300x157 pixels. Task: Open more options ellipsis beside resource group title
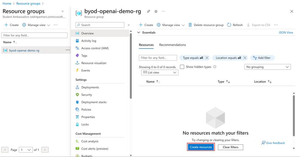pyautogui.click(x=163, y=11)
